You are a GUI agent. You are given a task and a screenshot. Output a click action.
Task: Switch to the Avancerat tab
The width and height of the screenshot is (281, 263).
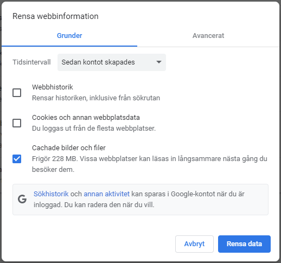(208, 36)
